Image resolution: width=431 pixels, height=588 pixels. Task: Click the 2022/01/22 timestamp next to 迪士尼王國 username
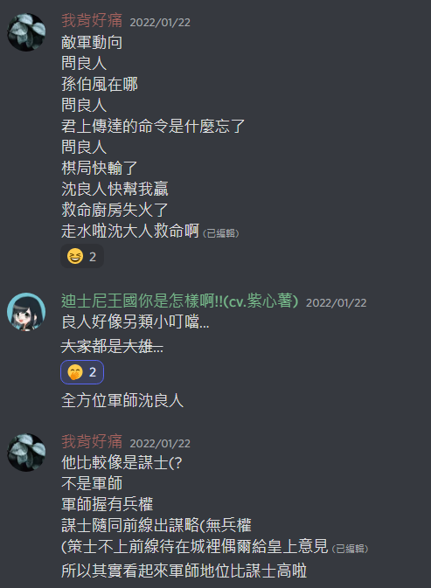(x=336, y=302)
